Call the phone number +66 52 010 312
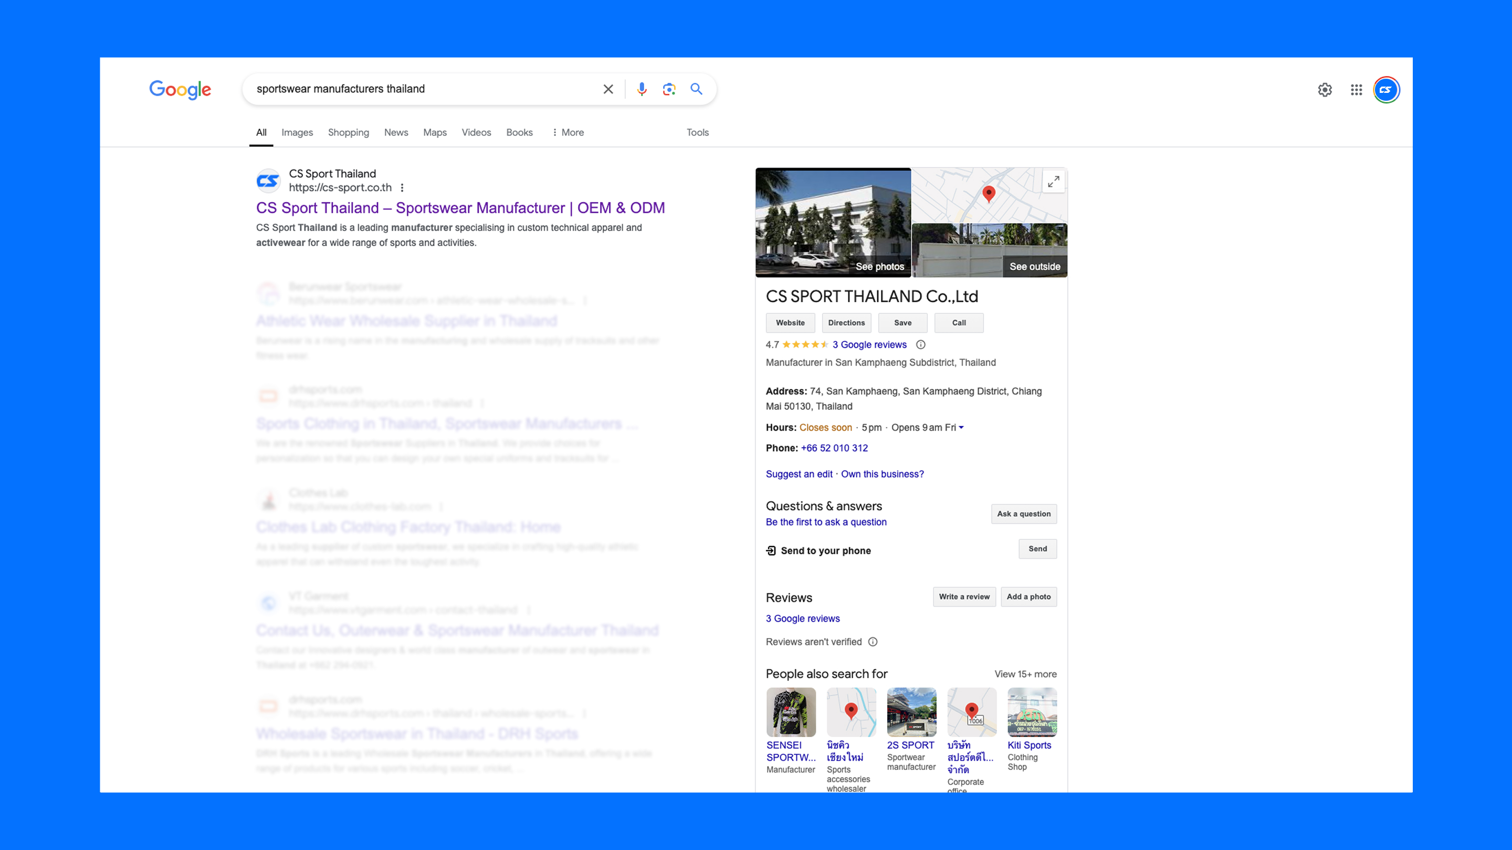Screen dimensions: 1512x850 834,448
